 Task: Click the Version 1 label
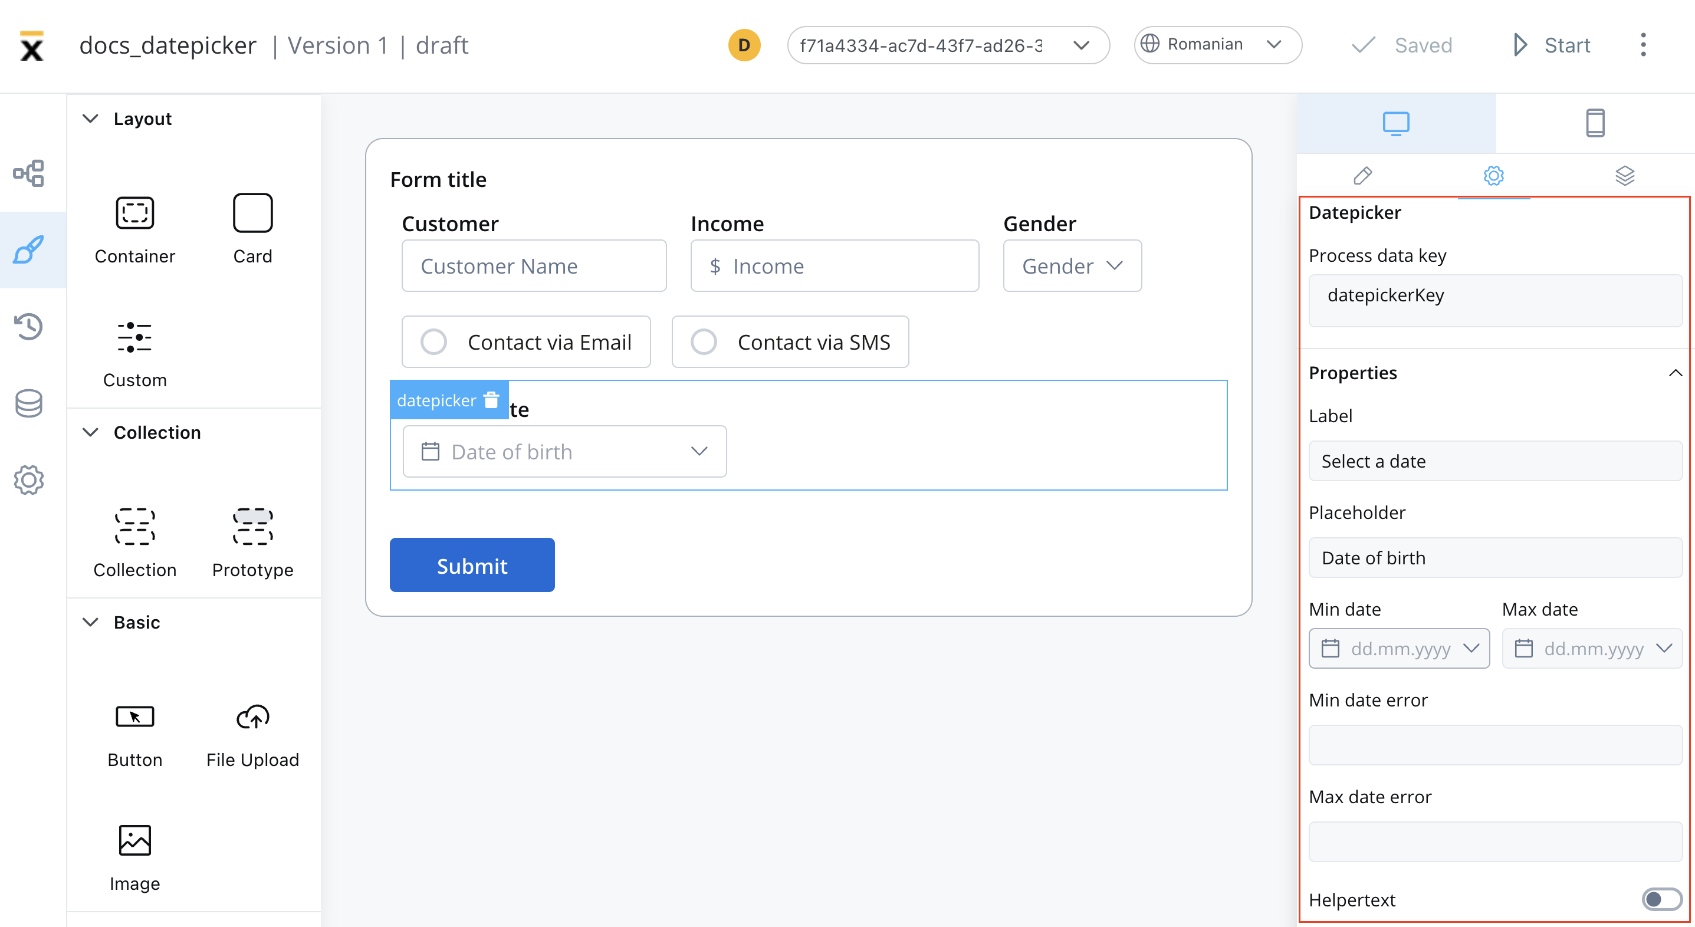[337, 46]
